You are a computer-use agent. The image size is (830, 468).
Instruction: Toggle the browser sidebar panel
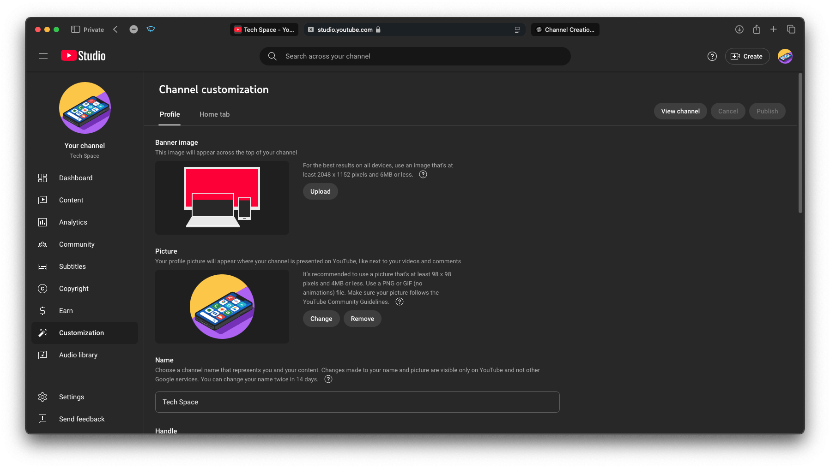(x=75, y=30)
